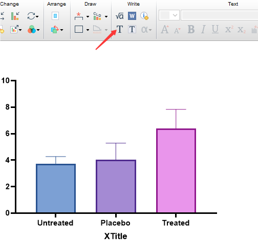Viewport: 258px width, 240px height.
Task: Open the equation editor square-root icon
Action: pos(119,16)
